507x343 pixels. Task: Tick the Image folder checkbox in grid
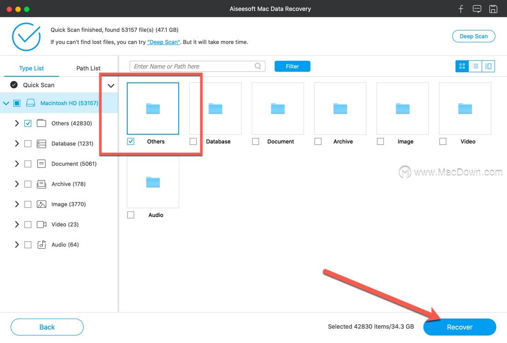[380, 142]
